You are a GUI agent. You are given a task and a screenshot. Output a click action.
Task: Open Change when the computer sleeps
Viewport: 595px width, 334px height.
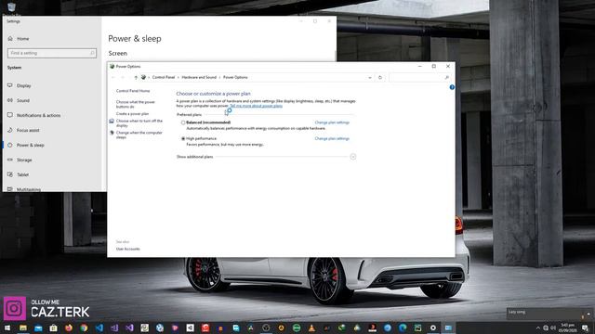click(x=139, y=135)
